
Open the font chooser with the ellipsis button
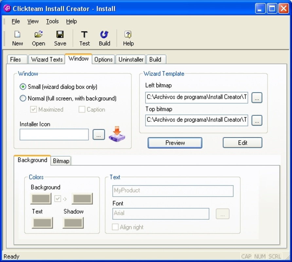[222, 214]
